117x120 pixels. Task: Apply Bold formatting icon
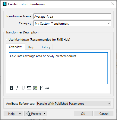pyautogui.click(x=11, y=88)
